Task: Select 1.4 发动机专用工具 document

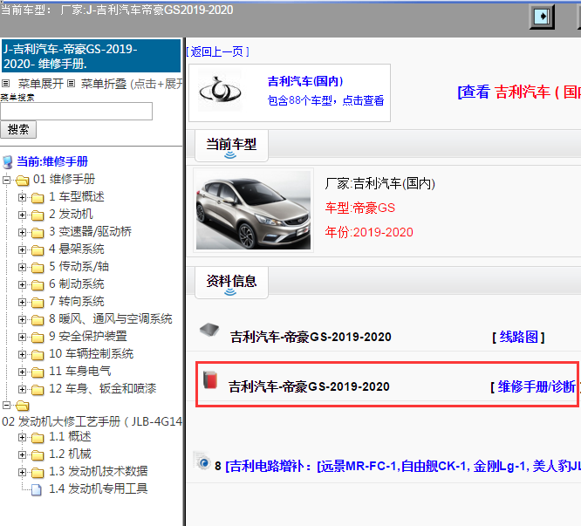Action: pyautogui.click(x=99, y=488)
